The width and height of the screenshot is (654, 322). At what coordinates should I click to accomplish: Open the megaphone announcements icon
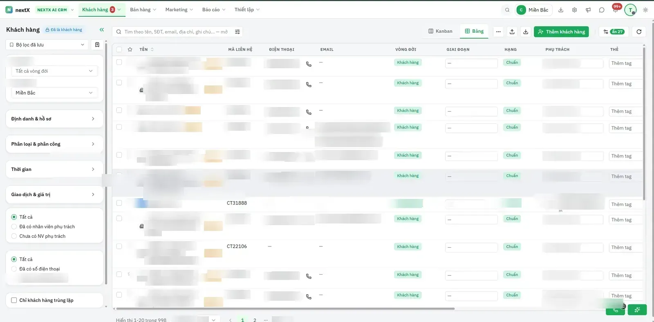tap(588, 10)
